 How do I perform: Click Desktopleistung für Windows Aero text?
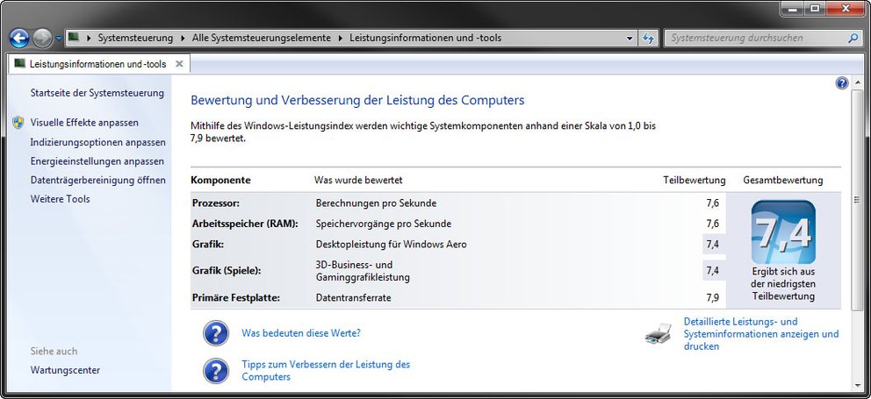[x=391, y=244]
